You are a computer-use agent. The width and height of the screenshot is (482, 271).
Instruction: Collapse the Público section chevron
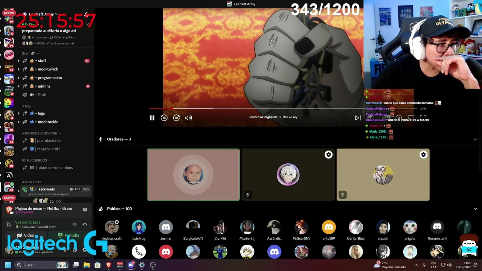475,209
